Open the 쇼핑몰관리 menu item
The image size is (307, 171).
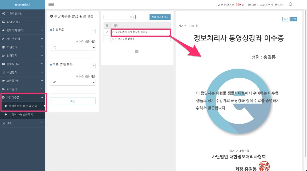[x=22, y=80]
